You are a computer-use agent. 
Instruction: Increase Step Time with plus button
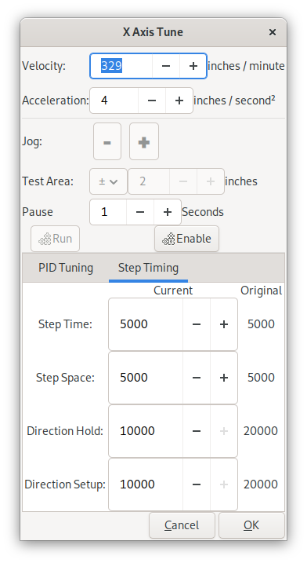click(x=224, y=324)
